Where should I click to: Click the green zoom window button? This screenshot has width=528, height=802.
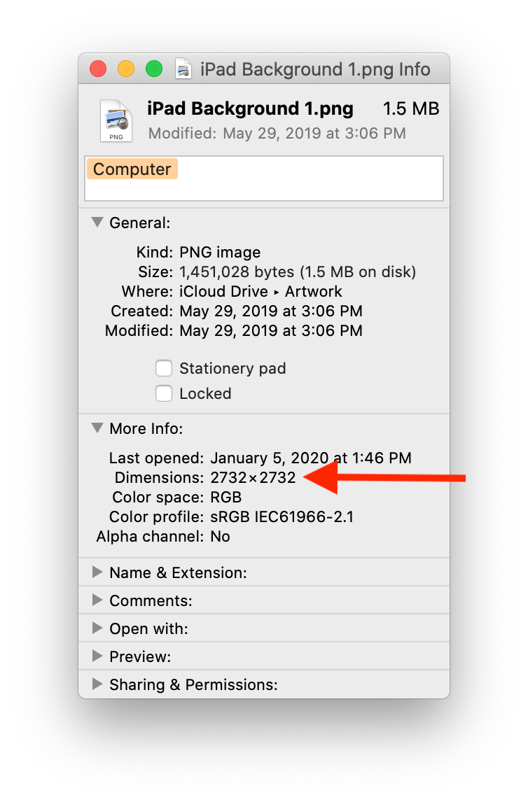tap(153, 69)
